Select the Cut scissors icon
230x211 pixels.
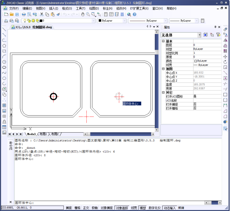pos(42,15)
